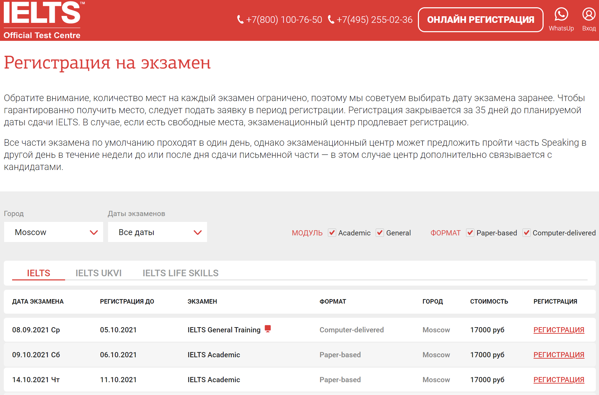Click IELTS Academic in the 09.10.2021 row
Screen dimensions: 599x395
(214, 355)
